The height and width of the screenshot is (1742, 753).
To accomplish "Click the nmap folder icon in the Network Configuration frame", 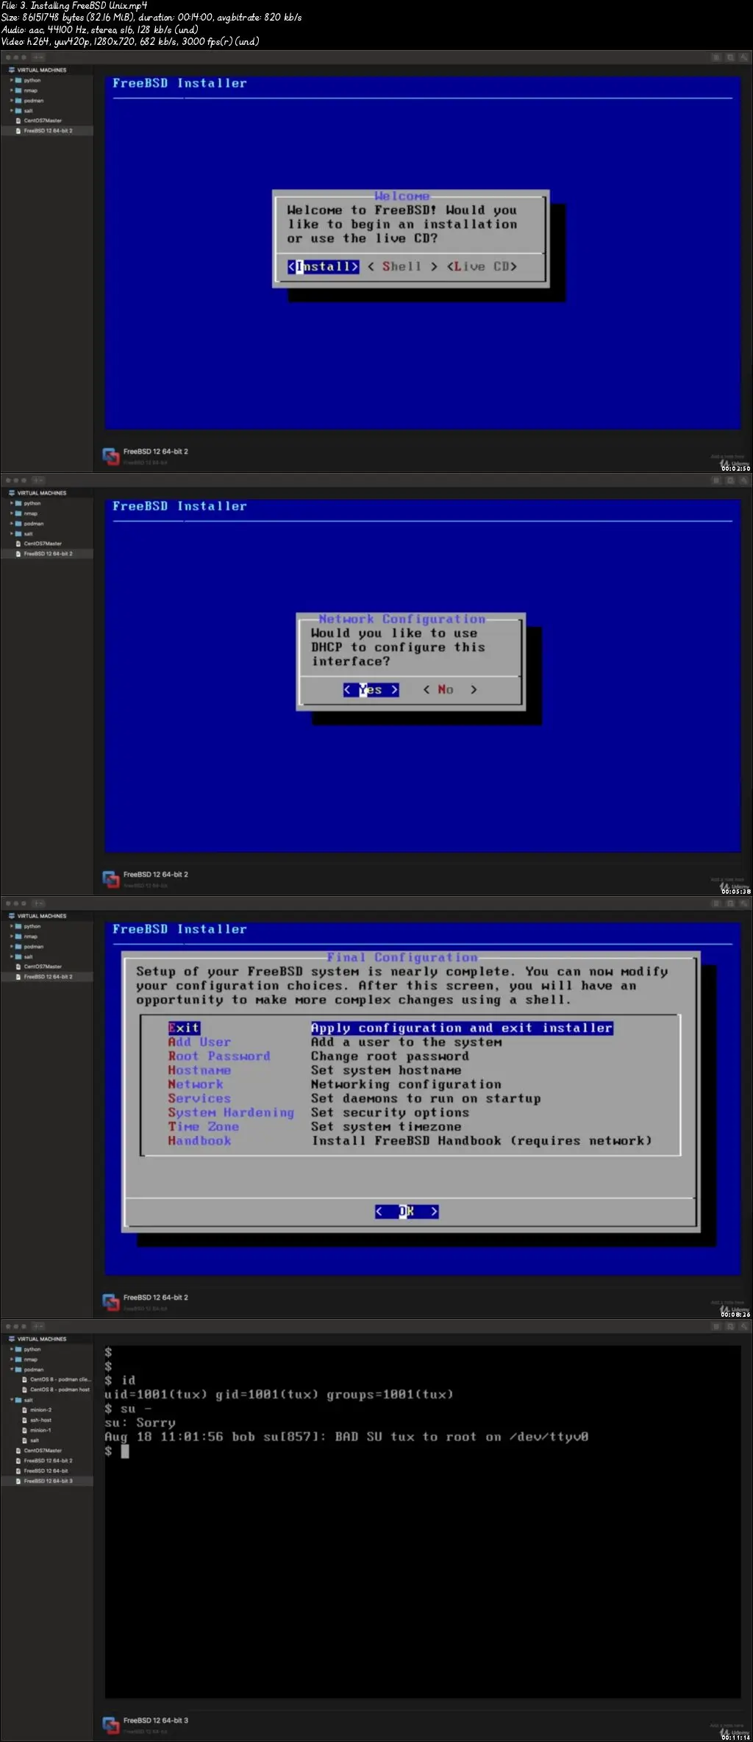I will point(18,513).
